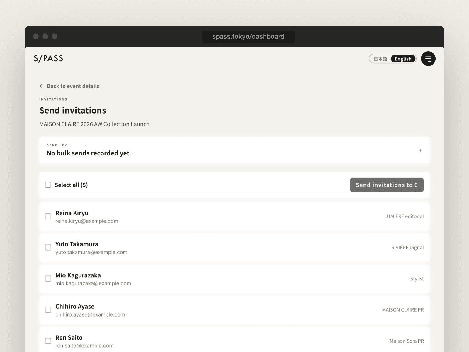Check the box for Reina Kiryu
This screenshot has height=352, width=469.
click(48, 216)
